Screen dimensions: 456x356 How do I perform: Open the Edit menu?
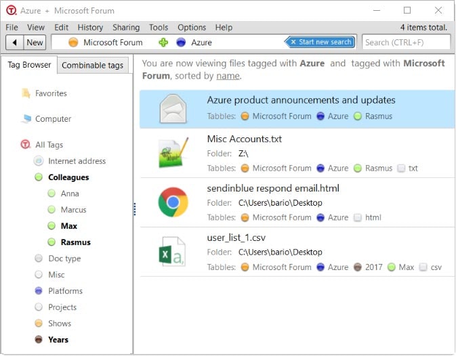[x=62, y=27]
